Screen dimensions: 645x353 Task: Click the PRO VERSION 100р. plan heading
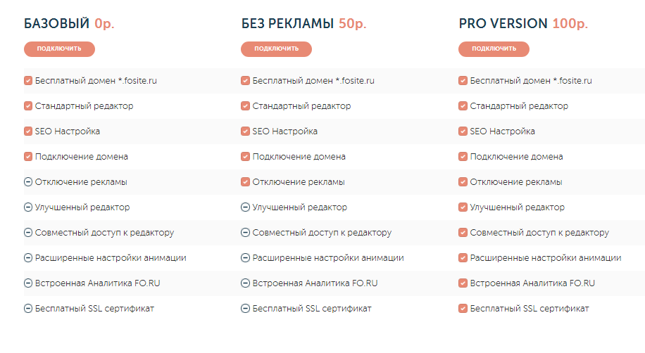click(523, 24)
